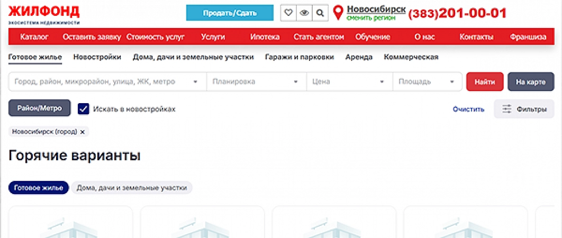The height and width of the screenshot is (238, 562).
Task: Switch to Дома, дачи и земельные участки pill
Action: coord(132,188)
